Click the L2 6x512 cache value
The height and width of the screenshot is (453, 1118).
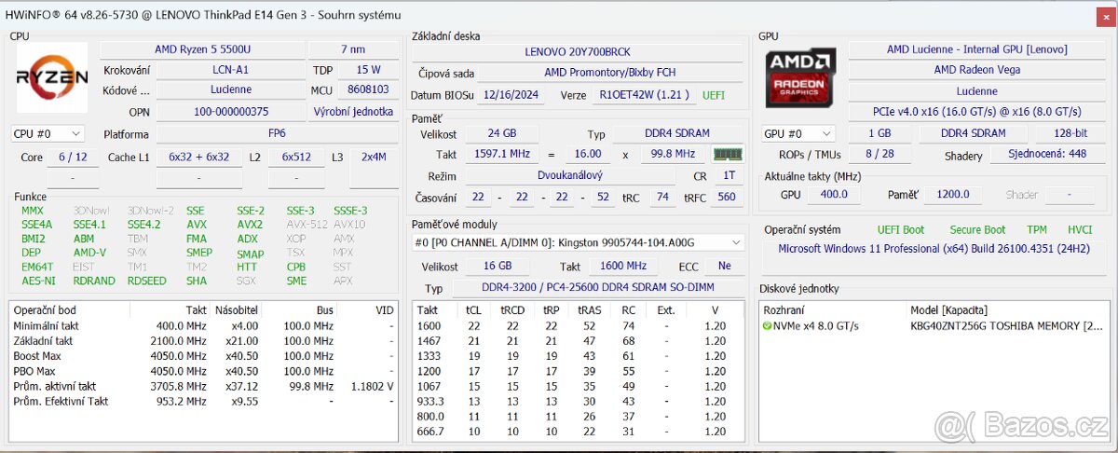click(296, 158)
